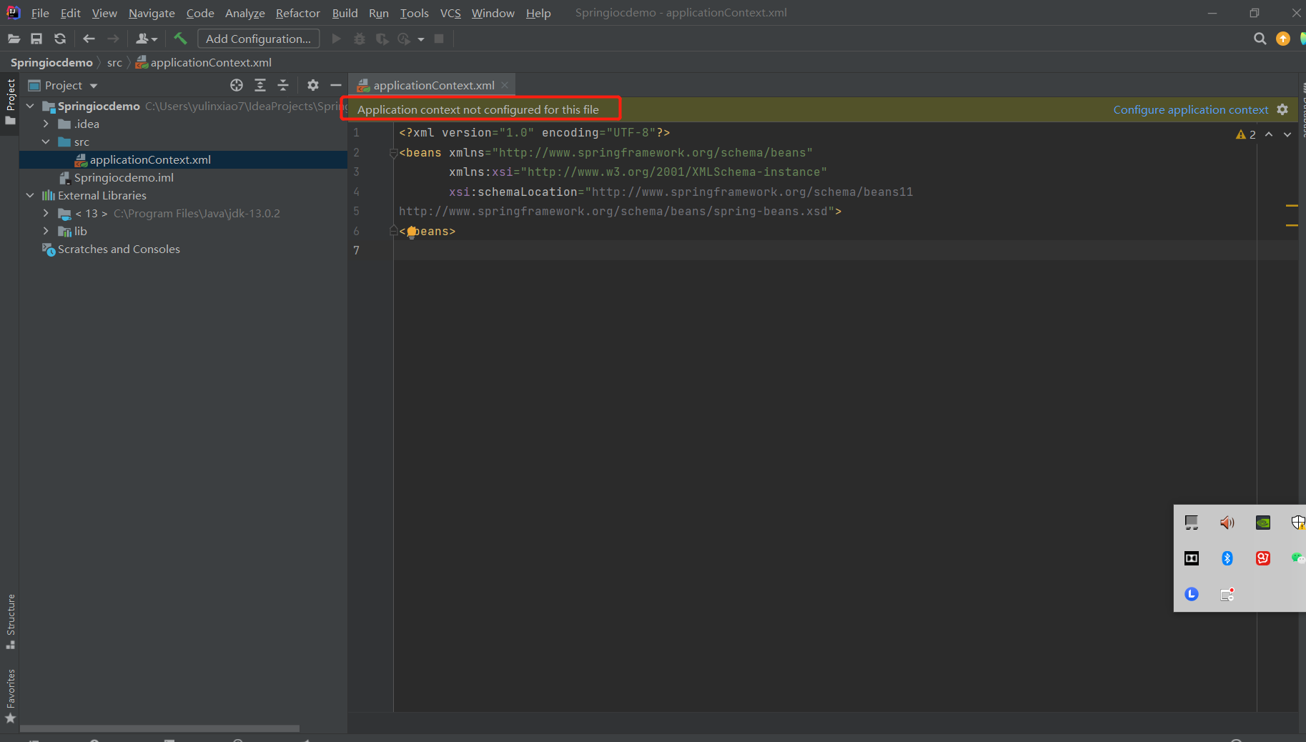
Task: Open Project panel gear settings
Action: click(313, 85)
